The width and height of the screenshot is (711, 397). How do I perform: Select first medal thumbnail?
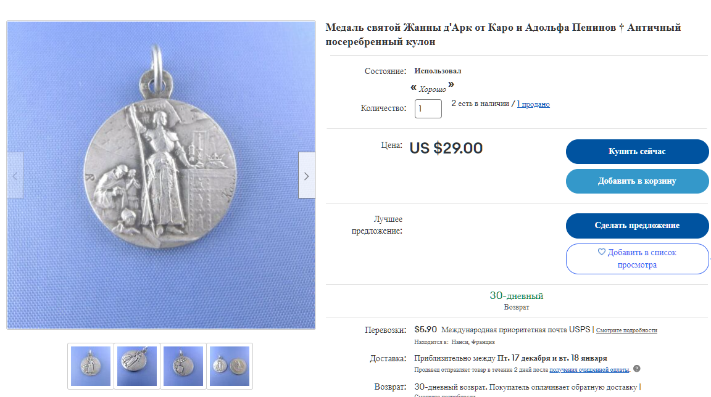click(x=91, y=366)
